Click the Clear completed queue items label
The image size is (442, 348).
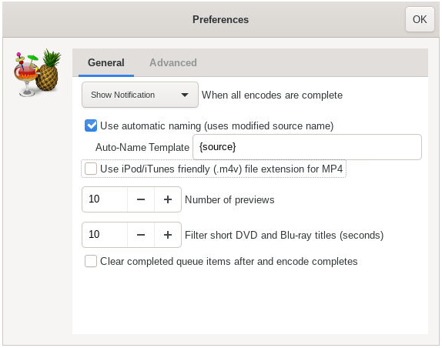coord(229,261)
